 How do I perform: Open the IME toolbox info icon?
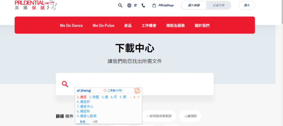105,91
